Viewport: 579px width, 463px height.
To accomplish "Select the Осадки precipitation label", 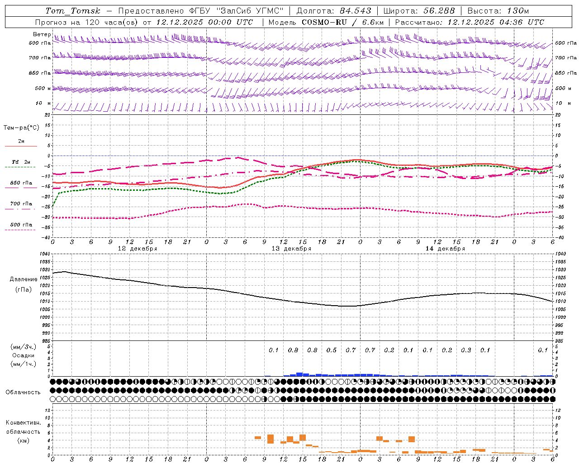I will click(24, 355).
